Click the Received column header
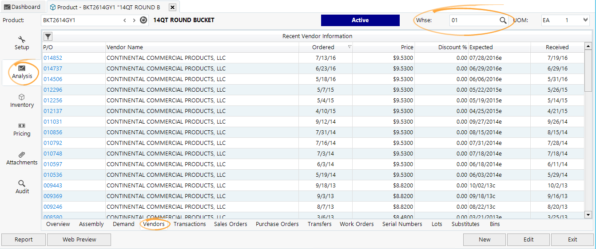Viewport: 596px width, 249px height. click(557, 47)
